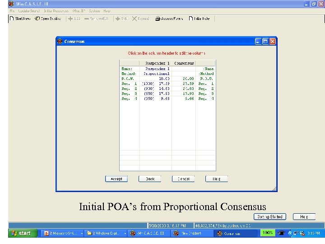Click the battery icon in the system tray
This screenshot has width=325, height=244.
tap(281, 233)
